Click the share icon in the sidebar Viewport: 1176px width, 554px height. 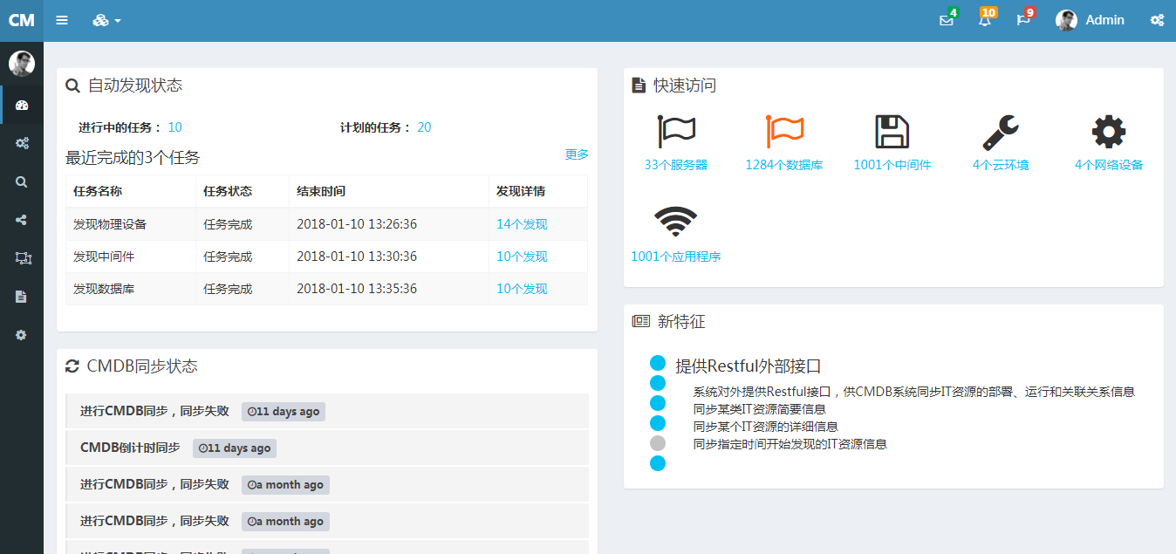(x=20, y=220)
